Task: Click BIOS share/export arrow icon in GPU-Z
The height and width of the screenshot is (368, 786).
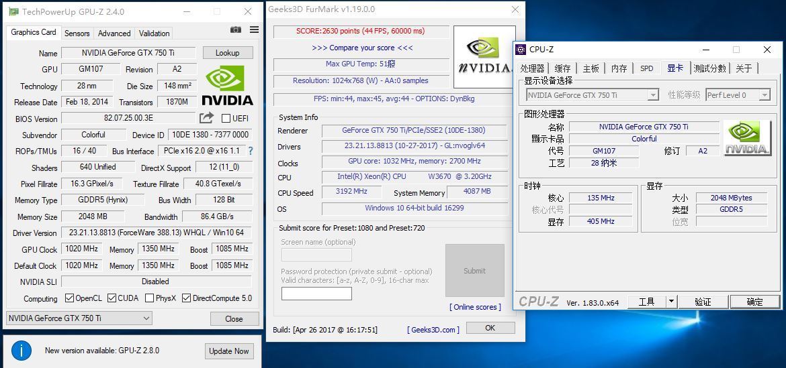Action: pyautogui.click(x=206, y=118)
